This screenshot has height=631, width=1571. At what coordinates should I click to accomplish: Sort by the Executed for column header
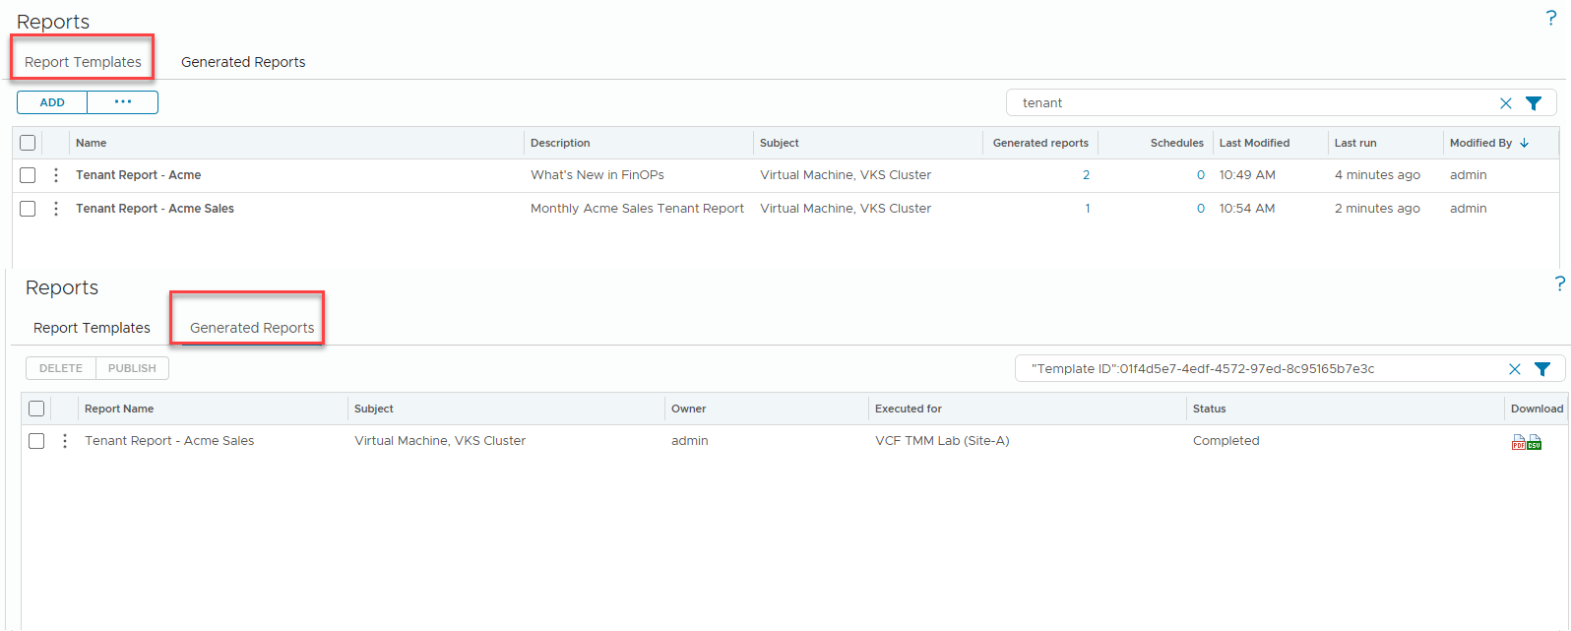(909, 409)
